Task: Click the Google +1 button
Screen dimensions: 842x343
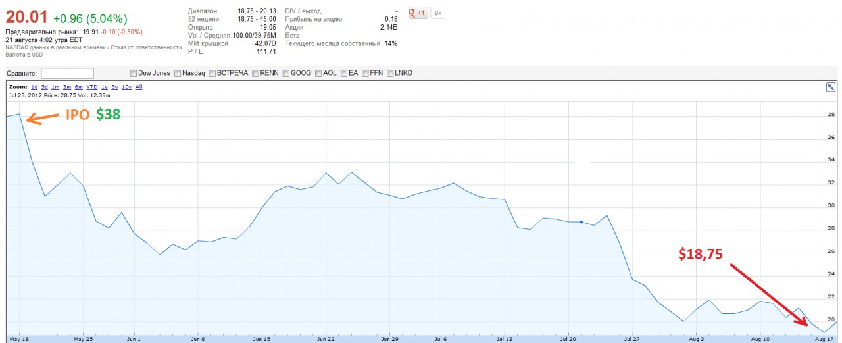Action: pos(418,13)
